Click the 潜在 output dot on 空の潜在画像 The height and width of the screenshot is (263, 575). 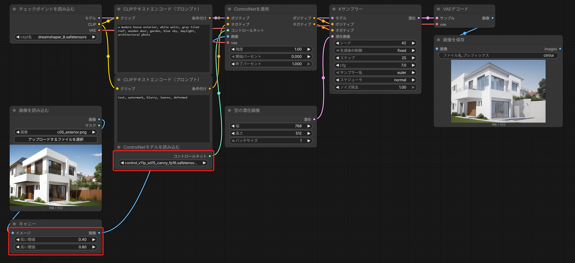click(314, 119)
